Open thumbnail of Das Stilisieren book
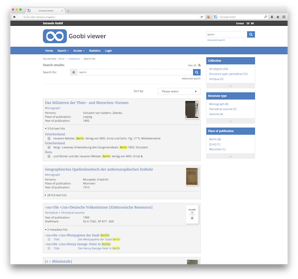This screenshot has width=298, height=279. [x=192, y=110]
